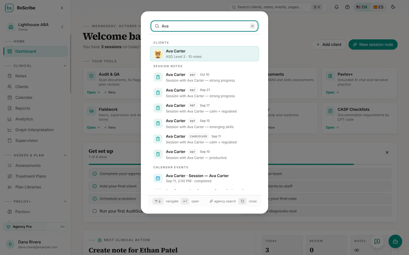Open Ava Carter's Sep 21 session note
This screenshot has width=409, height=255.
point(204,93)
